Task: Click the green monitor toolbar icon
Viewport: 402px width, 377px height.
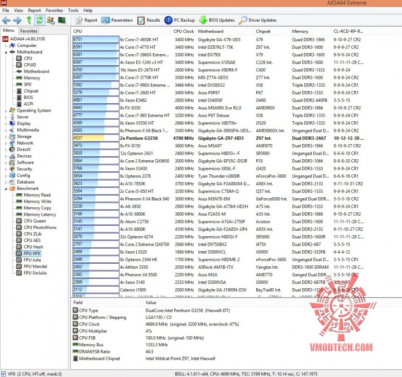Action: click(61, 20)
